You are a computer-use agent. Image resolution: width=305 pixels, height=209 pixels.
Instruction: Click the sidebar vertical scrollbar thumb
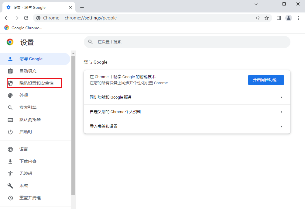click(x=73, y=125)
